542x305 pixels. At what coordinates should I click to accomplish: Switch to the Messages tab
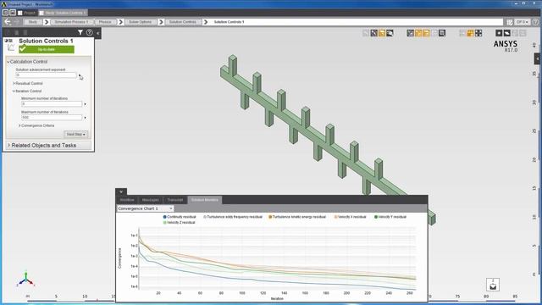151,200
